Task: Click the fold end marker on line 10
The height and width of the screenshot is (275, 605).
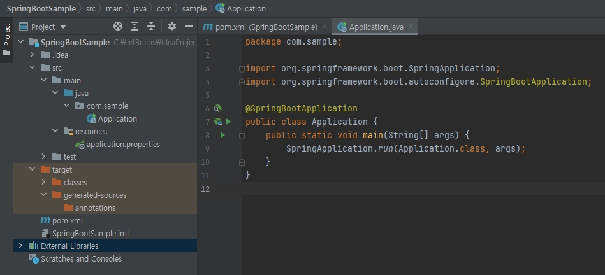Action: coord(242,162)
